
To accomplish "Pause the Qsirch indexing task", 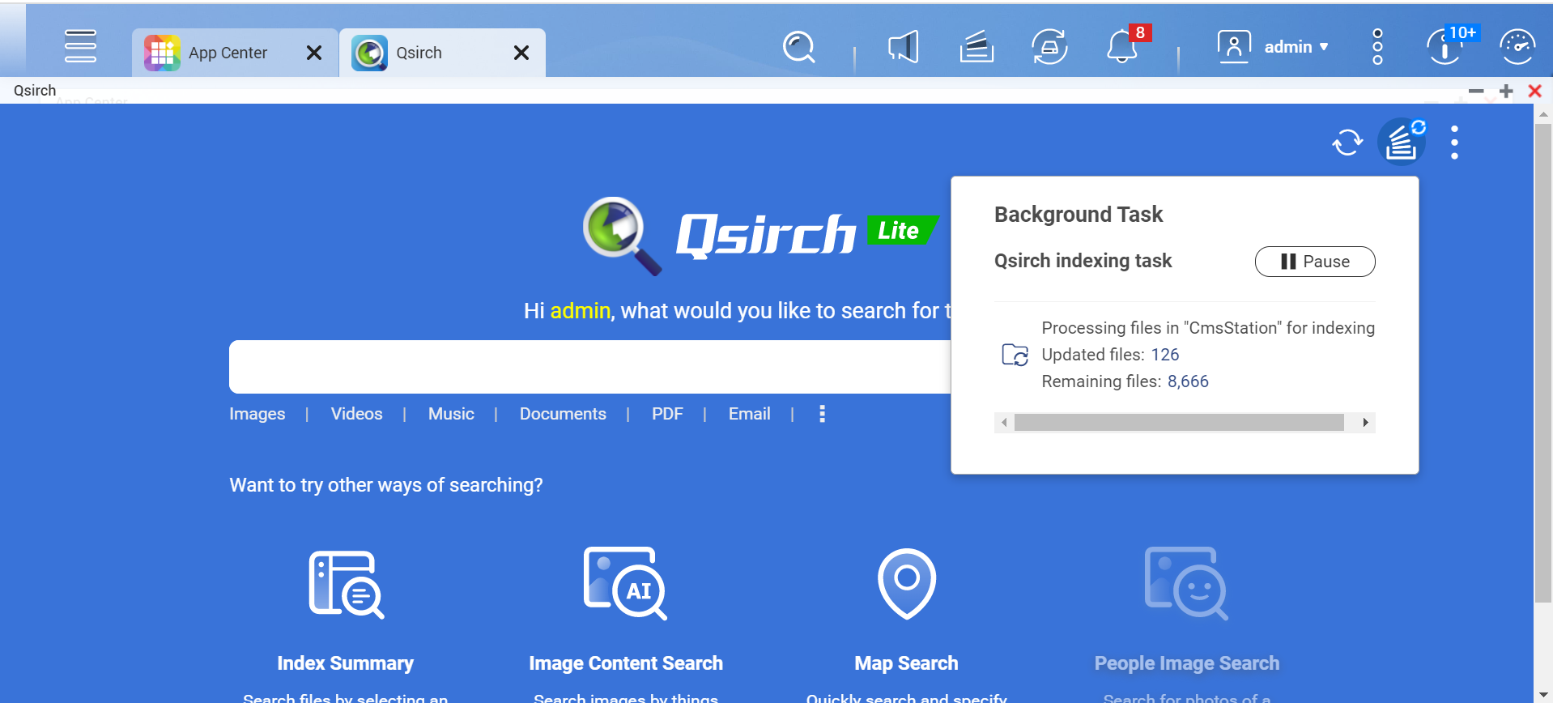I will click(x=1315, y=262).
